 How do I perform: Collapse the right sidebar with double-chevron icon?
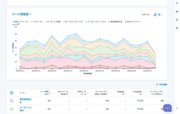[x=177, y=3]
